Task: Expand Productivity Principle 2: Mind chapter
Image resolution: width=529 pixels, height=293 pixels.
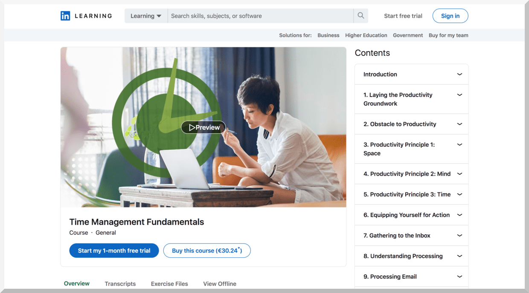Action: coord(411,174)
